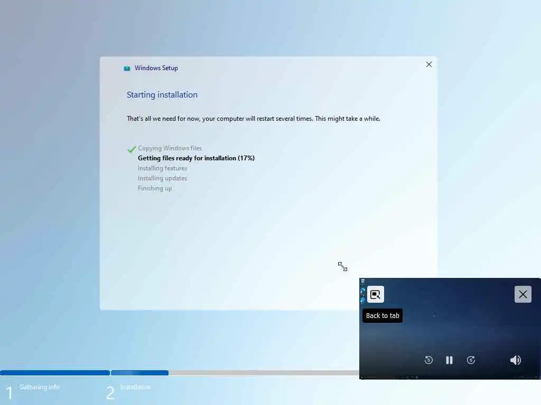Screen dimensions: 541x405
Task: Click the 'Gathering info' stage label
Action: click(x=39, y=387)
